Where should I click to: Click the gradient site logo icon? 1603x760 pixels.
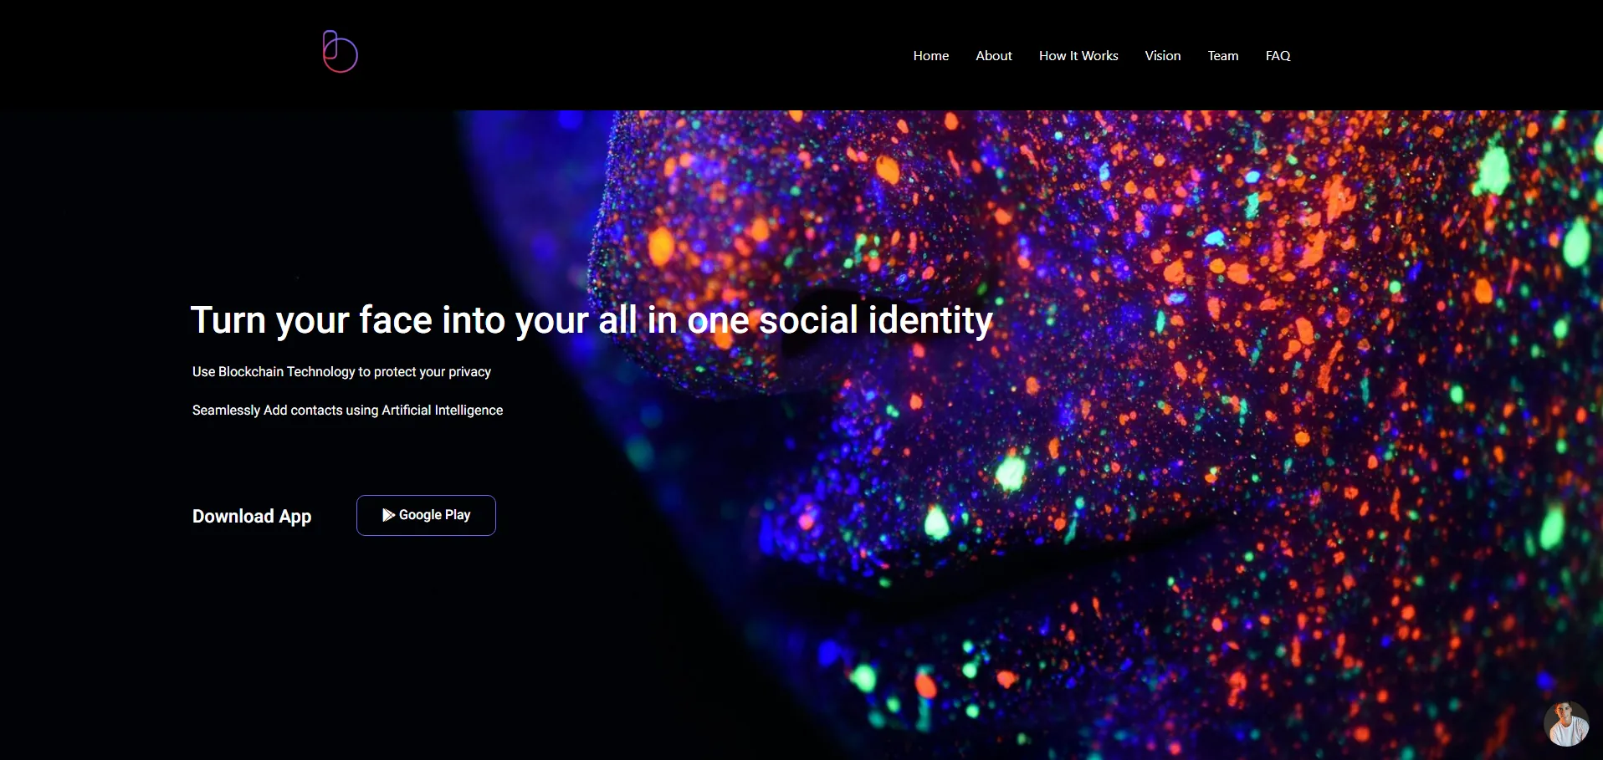point(340,52)
